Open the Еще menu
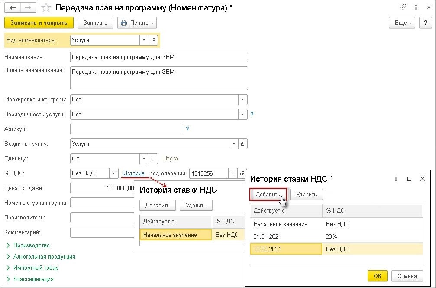This screenshot has width=436, height=288. [x=402, y=23]
